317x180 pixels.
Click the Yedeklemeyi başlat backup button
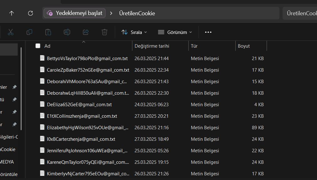point(75,13)
